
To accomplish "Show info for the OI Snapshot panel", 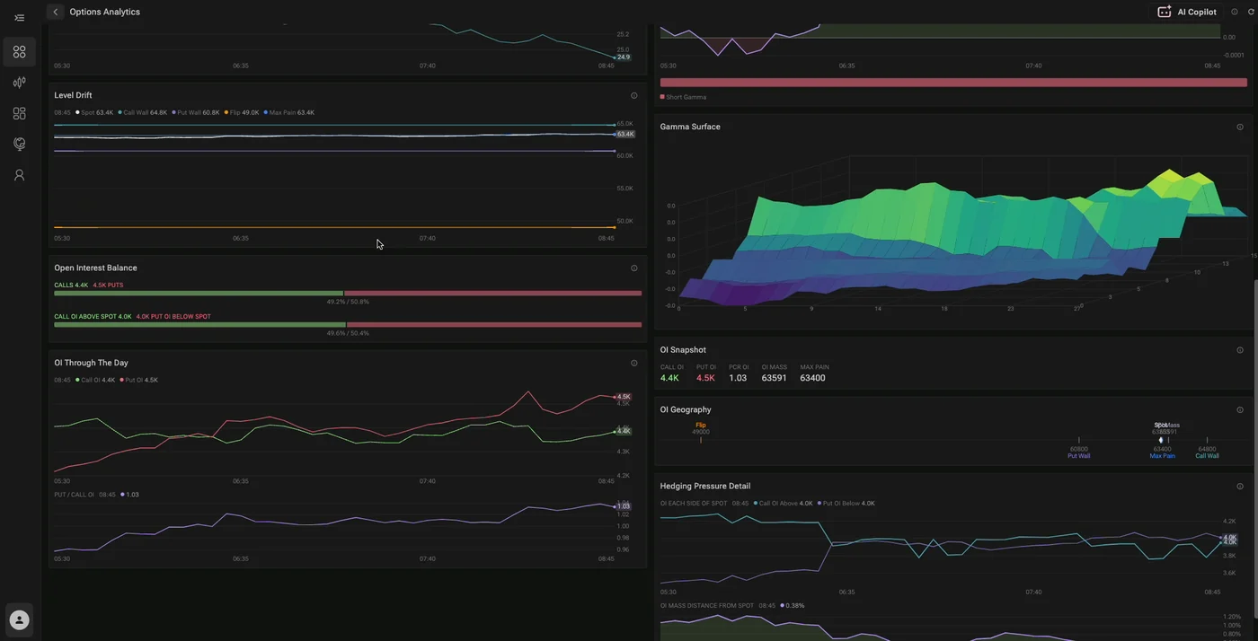I will (1240, 350).
